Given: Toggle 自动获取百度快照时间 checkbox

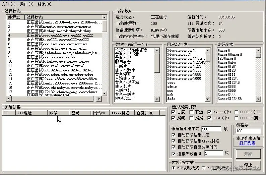Looking at the screenshot, I should [x=174, y=147].
